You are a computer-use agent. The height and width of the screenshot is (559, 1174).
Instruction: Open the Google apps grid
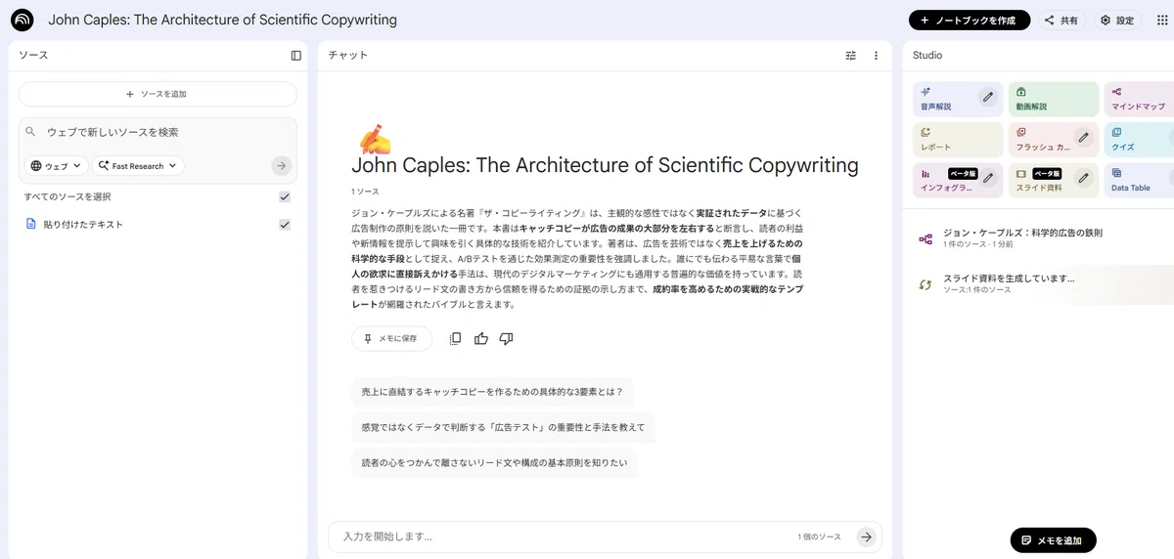(1162, 21)
